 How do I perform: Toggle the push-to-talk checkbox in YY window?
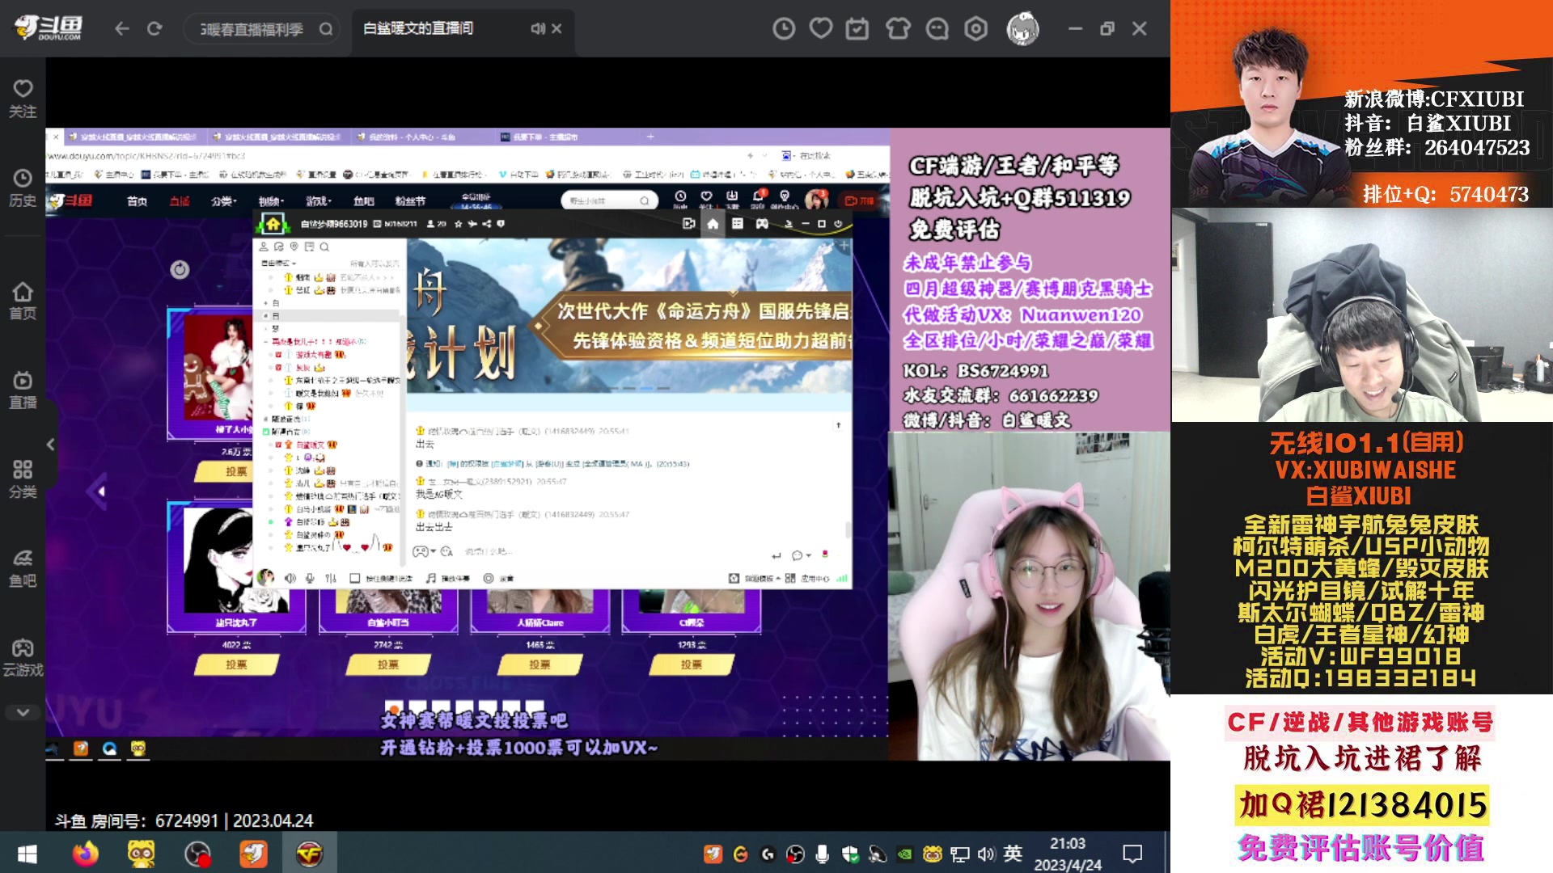pyautogui.click(x=354, y=578)
